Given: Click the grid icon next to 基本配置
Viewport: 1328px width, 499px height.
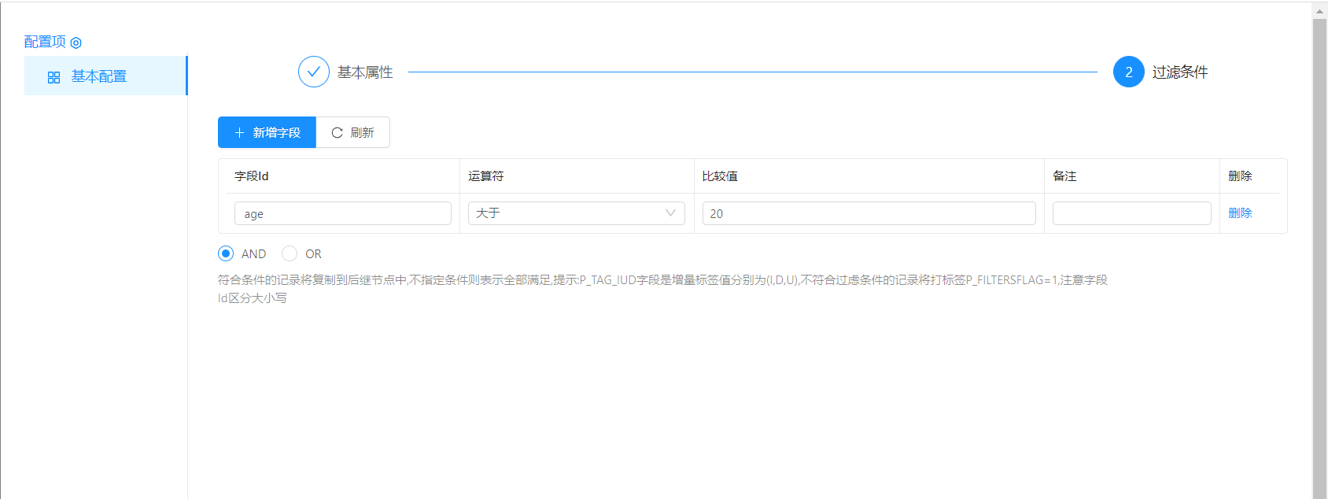Looking at the screenshot, I should pyautogui.click(x=53, y=77).
